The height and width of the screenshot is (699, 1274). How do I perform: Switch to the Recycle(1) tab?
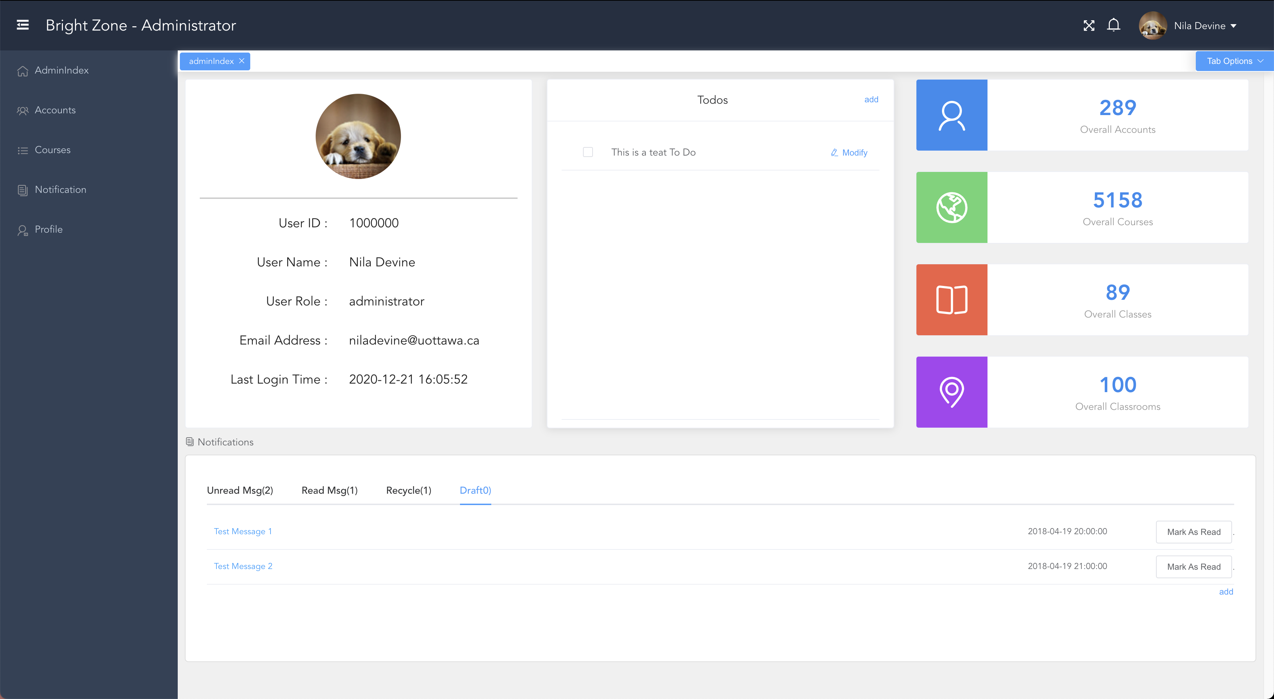[408, 491]
